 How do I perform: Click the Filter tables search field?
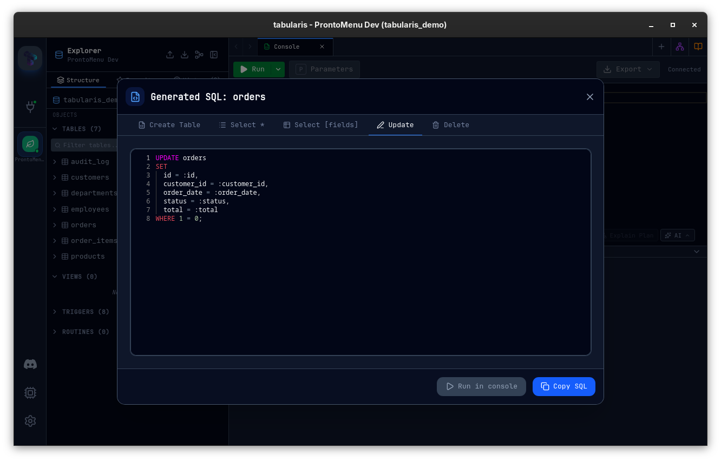click(x=85, y=145)
